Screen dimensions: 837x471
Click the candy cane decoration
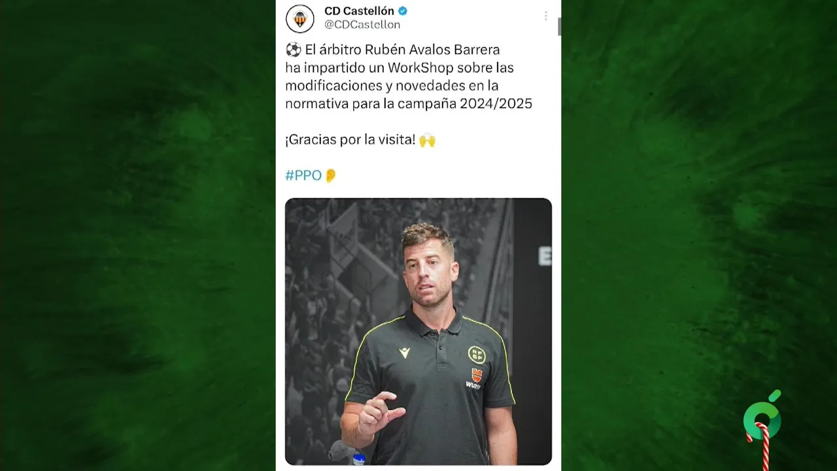[761, 446]
